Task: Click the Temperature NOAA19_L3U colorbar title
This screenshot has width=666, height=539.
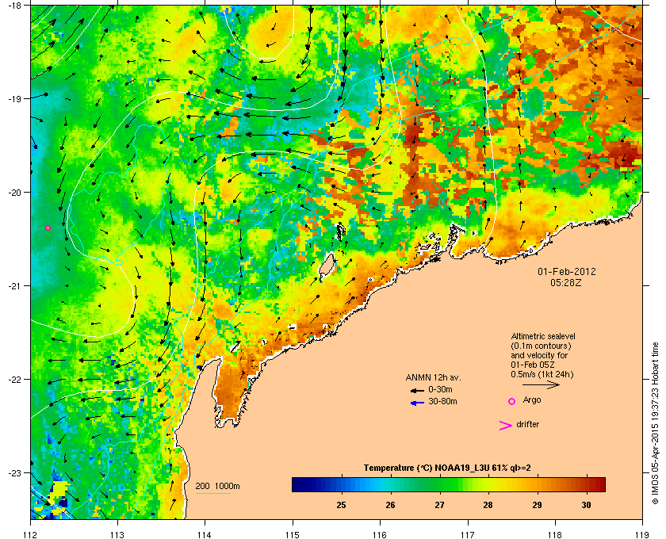Action: [447, 468]
